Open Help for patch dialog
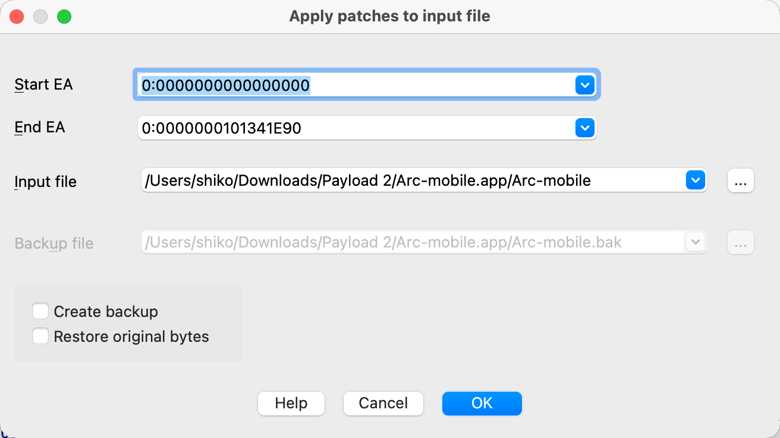Viewport: 780px width, 438px height. pyautogui.click(x=291, y=404)
